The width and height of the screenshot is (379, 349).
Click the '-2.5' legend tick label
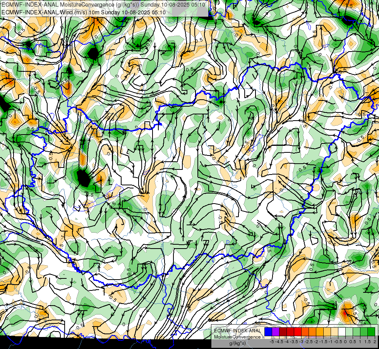309,342
